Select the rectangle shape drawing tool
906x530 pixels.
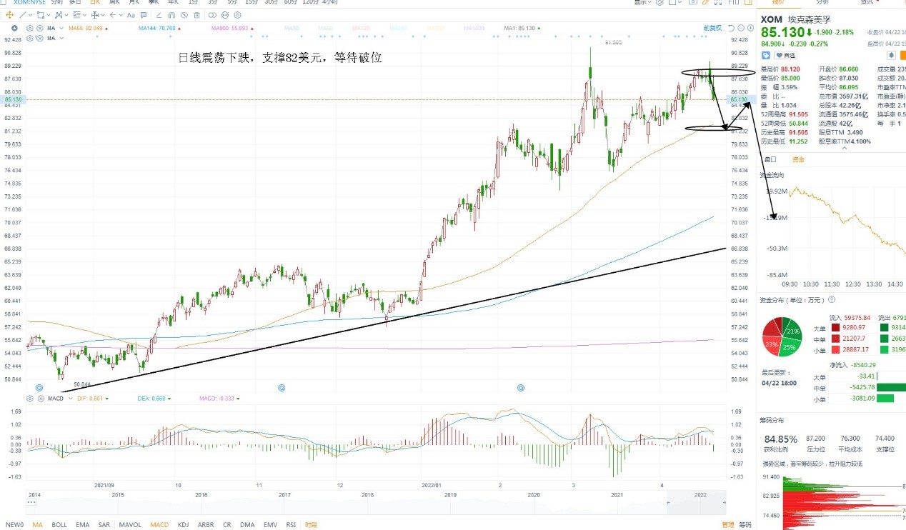[41, 15]
